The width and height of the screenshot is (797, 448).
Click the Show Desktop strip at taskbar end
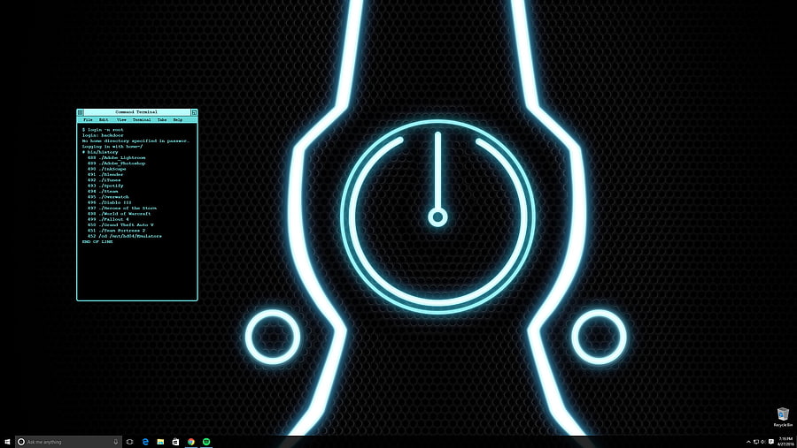pyautogui.click(x=795, y=442)
